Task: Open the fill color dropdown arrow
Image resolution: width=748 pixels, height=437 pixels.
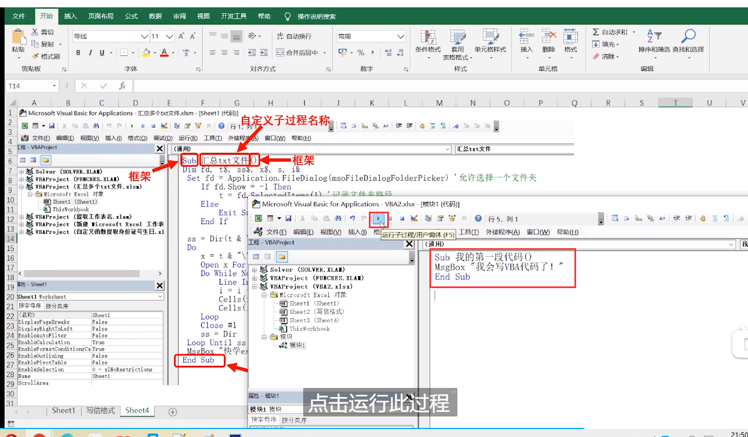Action: point(155,53)
